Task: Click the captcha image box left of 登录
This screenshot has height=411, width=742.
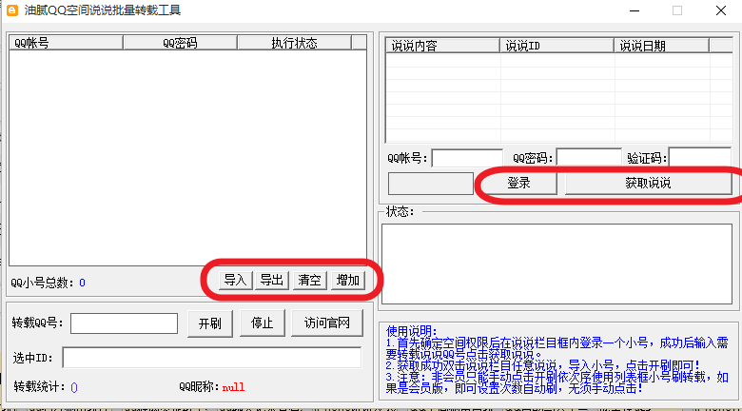Action: 431,184
